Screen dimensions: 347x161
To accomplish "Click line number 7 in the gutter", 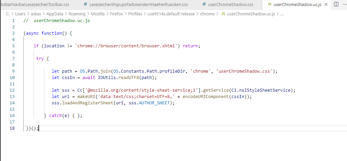I will 13,59.
